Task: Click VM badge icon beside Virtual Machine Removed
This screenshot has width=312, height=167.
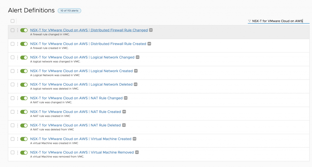Action: (x=137, y=152)
